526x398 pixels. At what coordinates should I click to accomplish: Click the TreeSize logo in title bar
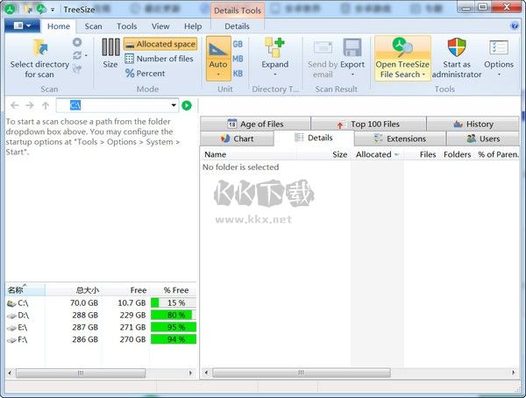coord(10,10)
